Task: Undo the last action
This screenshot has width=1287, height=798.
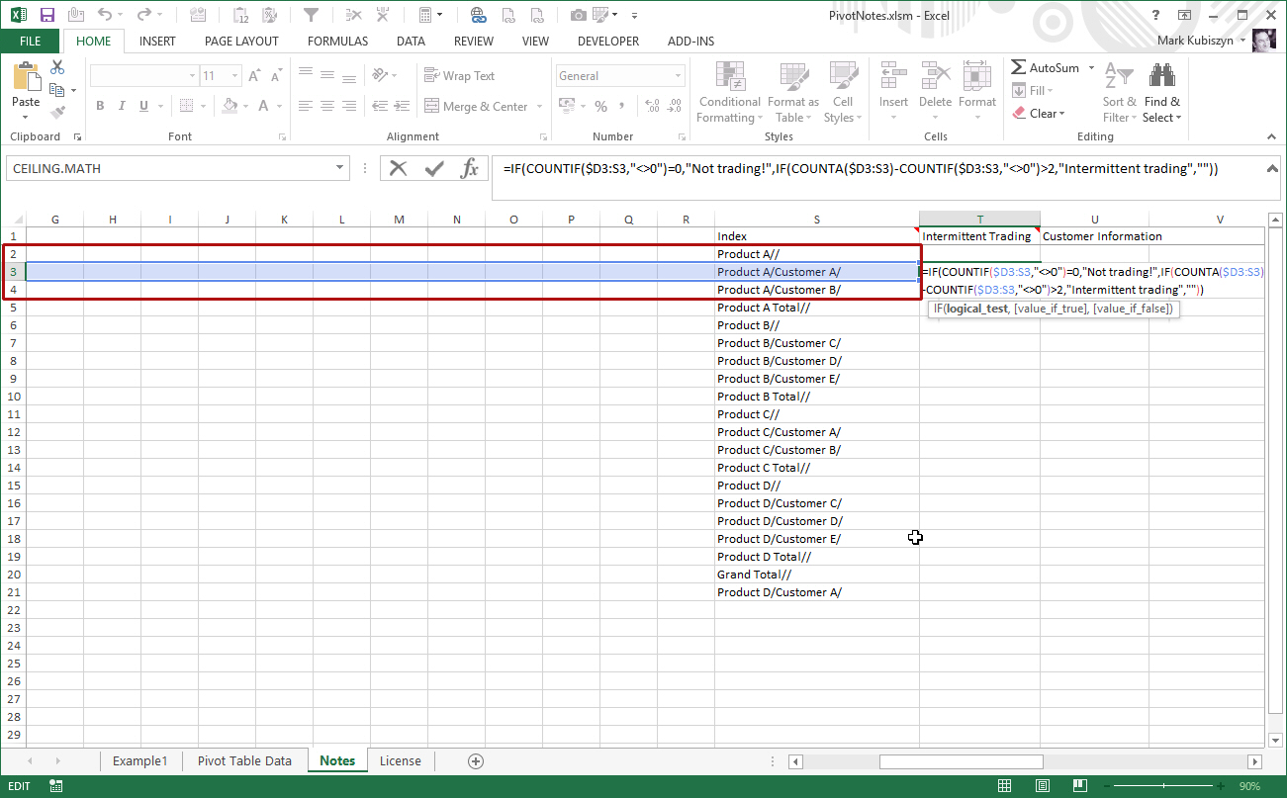Action: (104, 15)
